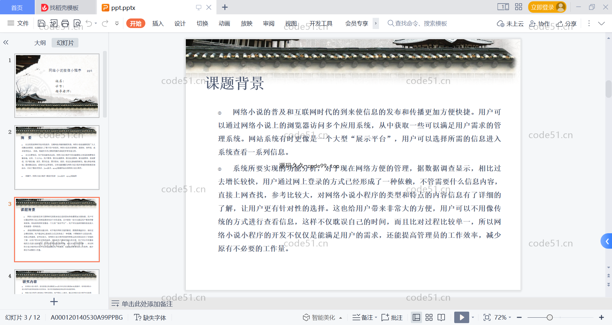Click the grid apps icon in title bar
The height and width of the screenshot is (325, 612).
click(519, 7)
